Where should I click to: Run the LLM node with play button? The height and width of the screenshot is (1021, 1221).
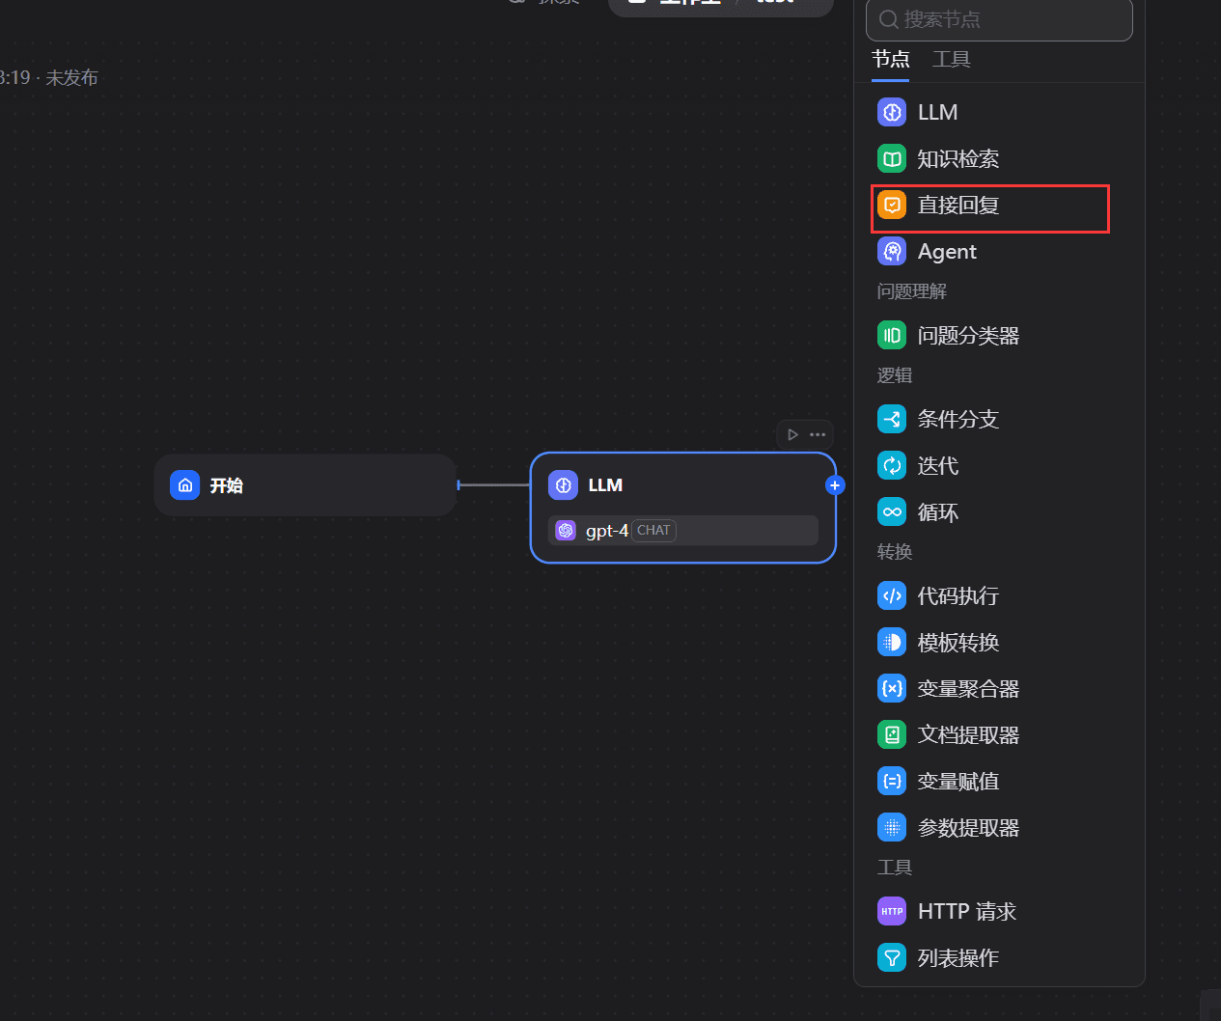click(x=792, y=435)
